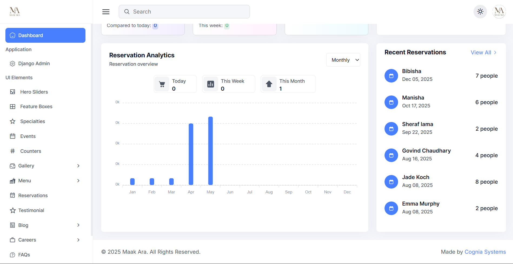Toggle the hamburger menu at the top
This screenshot has width=513, height=264.
pos(106,12)
